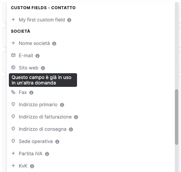Click the plus icon next to Partita IVA
Viewport: 181px width, 172px height.
[x=13, y=153]
